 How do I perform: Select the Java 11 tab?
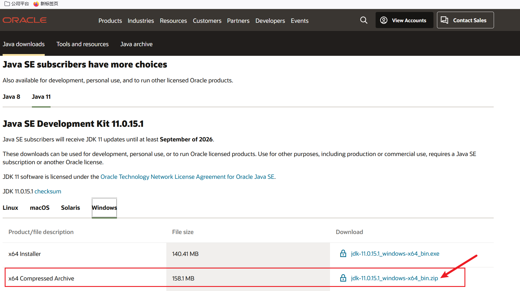pyautogui.click(x=41, y=97)
